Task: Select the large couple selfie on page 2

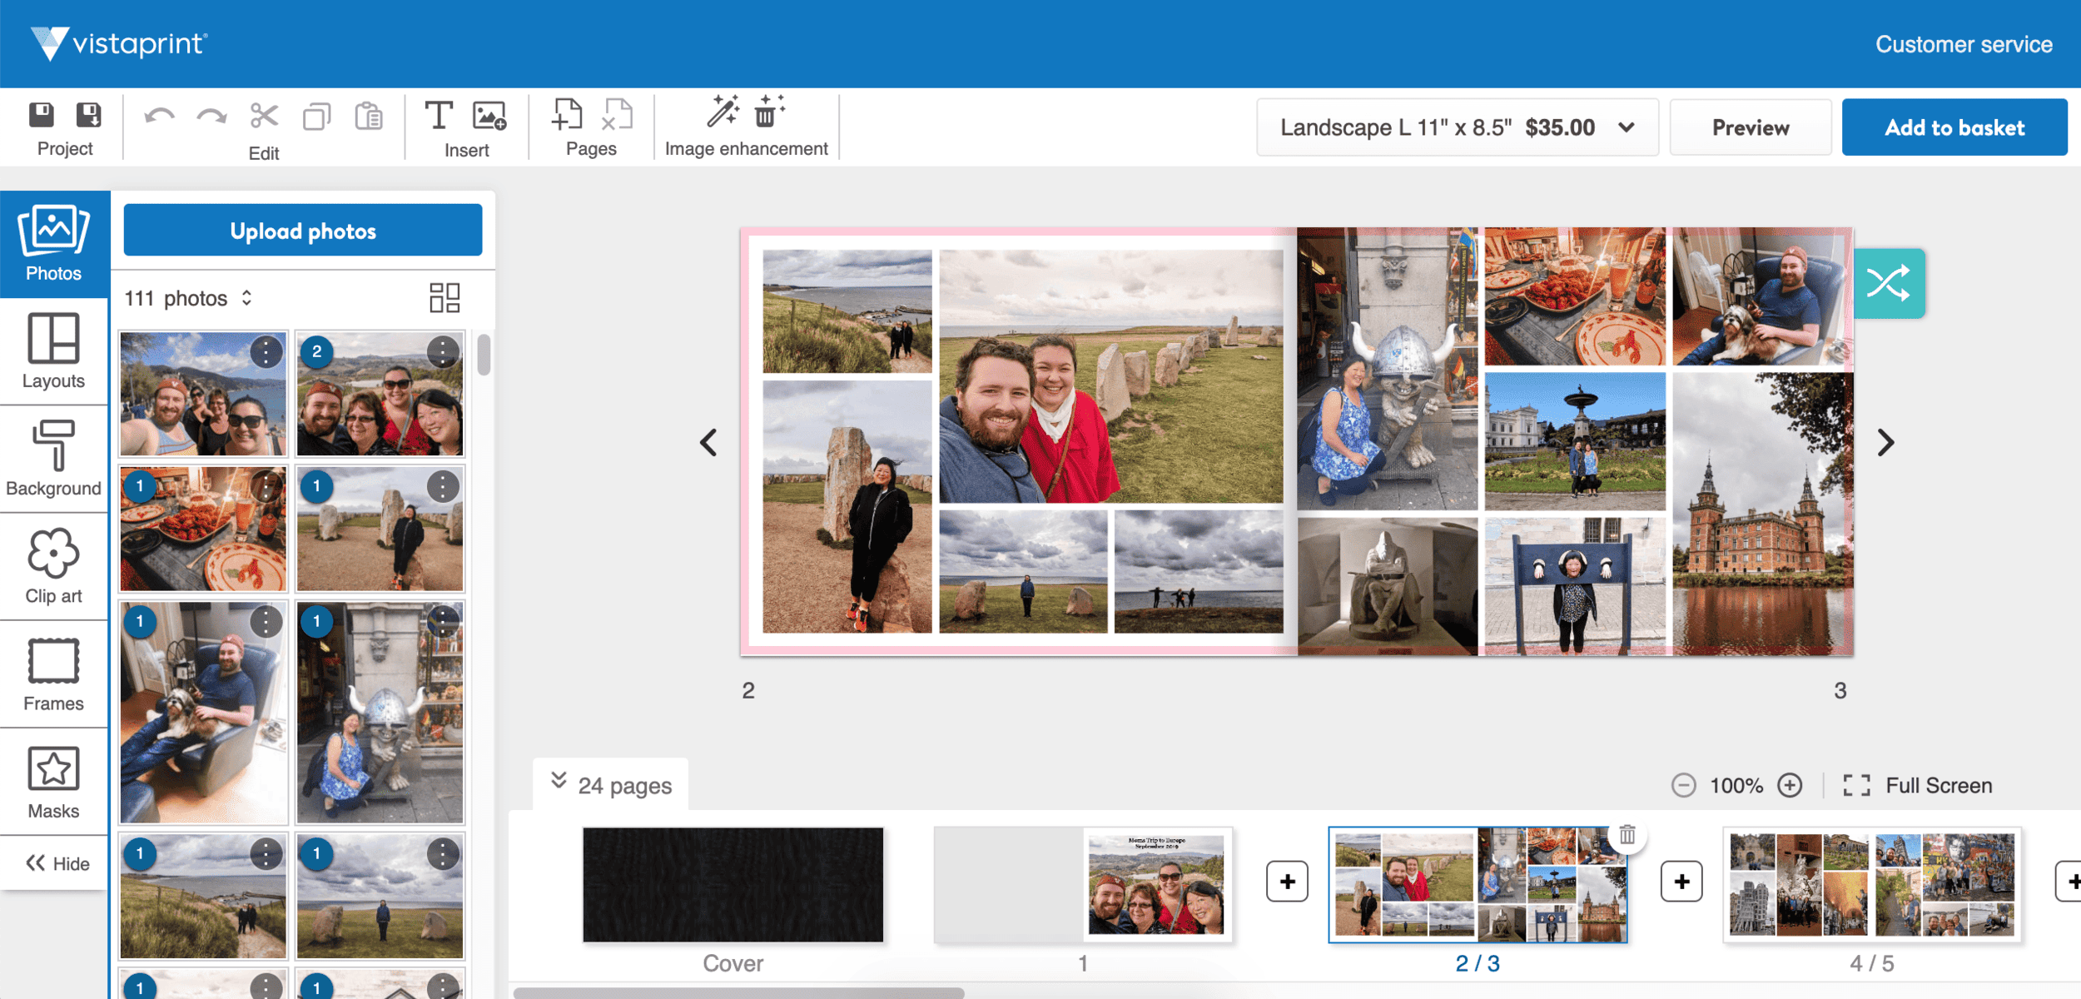Action: [x=1111, y=376]
